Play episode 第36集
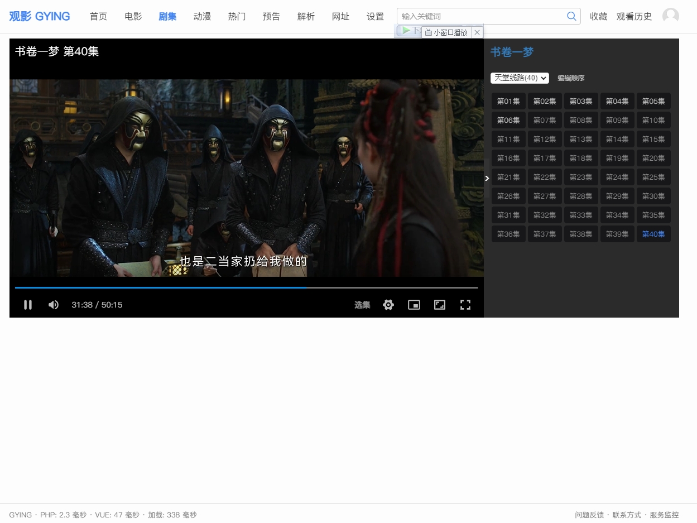This screenshot has height=523, width=697. point(508,234)
